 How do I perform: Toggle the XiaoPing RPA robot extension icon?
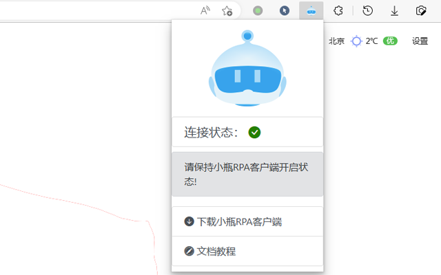[x=311, y=11]
